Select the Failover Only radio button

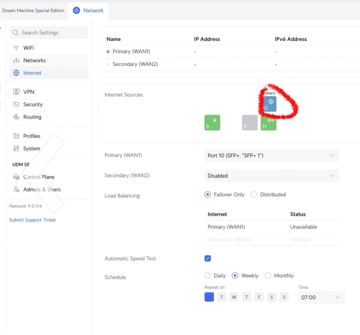pyautogui.click(x=207, y=195)
